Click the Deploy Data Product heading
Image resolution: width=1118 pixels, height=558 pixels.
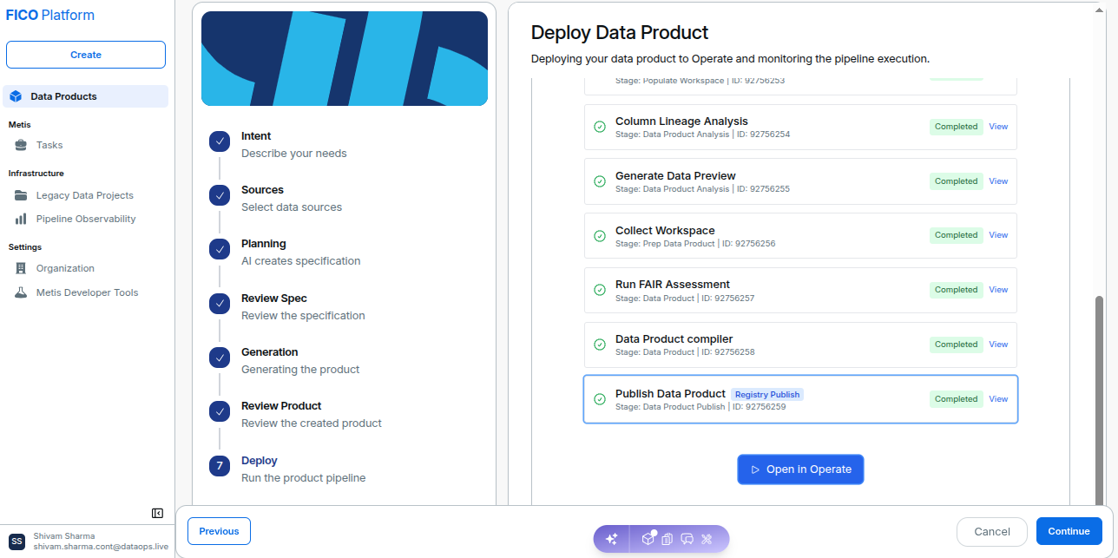pos(620,33)
